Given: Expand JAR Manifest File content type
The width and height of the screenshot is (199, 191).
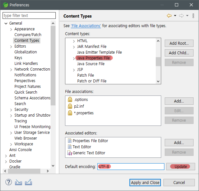Looking at the screenshot, I should point(74,47).
